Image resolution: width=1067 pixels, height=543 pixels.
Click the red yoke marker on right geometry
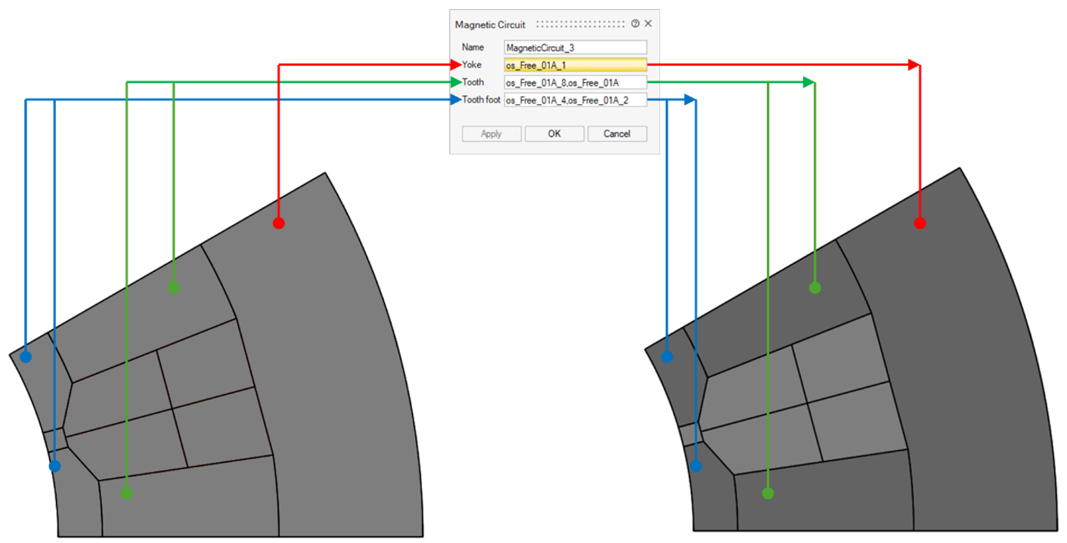[920, 224]
